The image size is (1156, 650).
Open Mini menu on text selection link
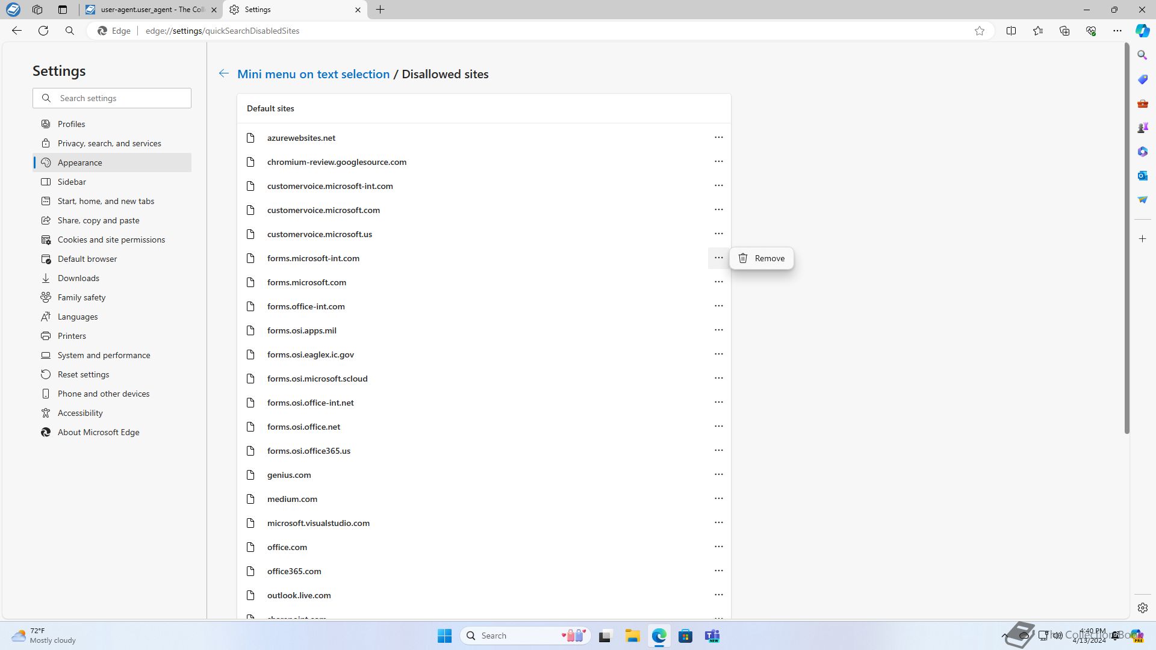(x=313, y=74)
